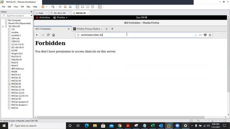Open the console view icon
Viewport: 230px width, 129px height.
(x=100, y=7)
